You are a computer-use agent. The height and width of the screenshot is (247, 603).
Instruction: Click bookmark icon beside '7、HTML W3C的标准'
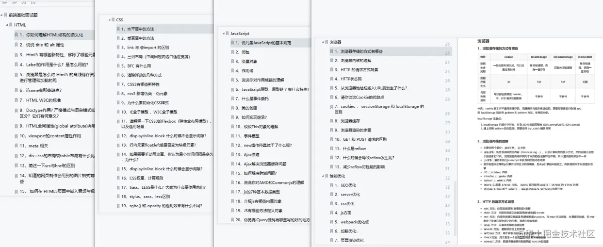[x=16, y=100]
